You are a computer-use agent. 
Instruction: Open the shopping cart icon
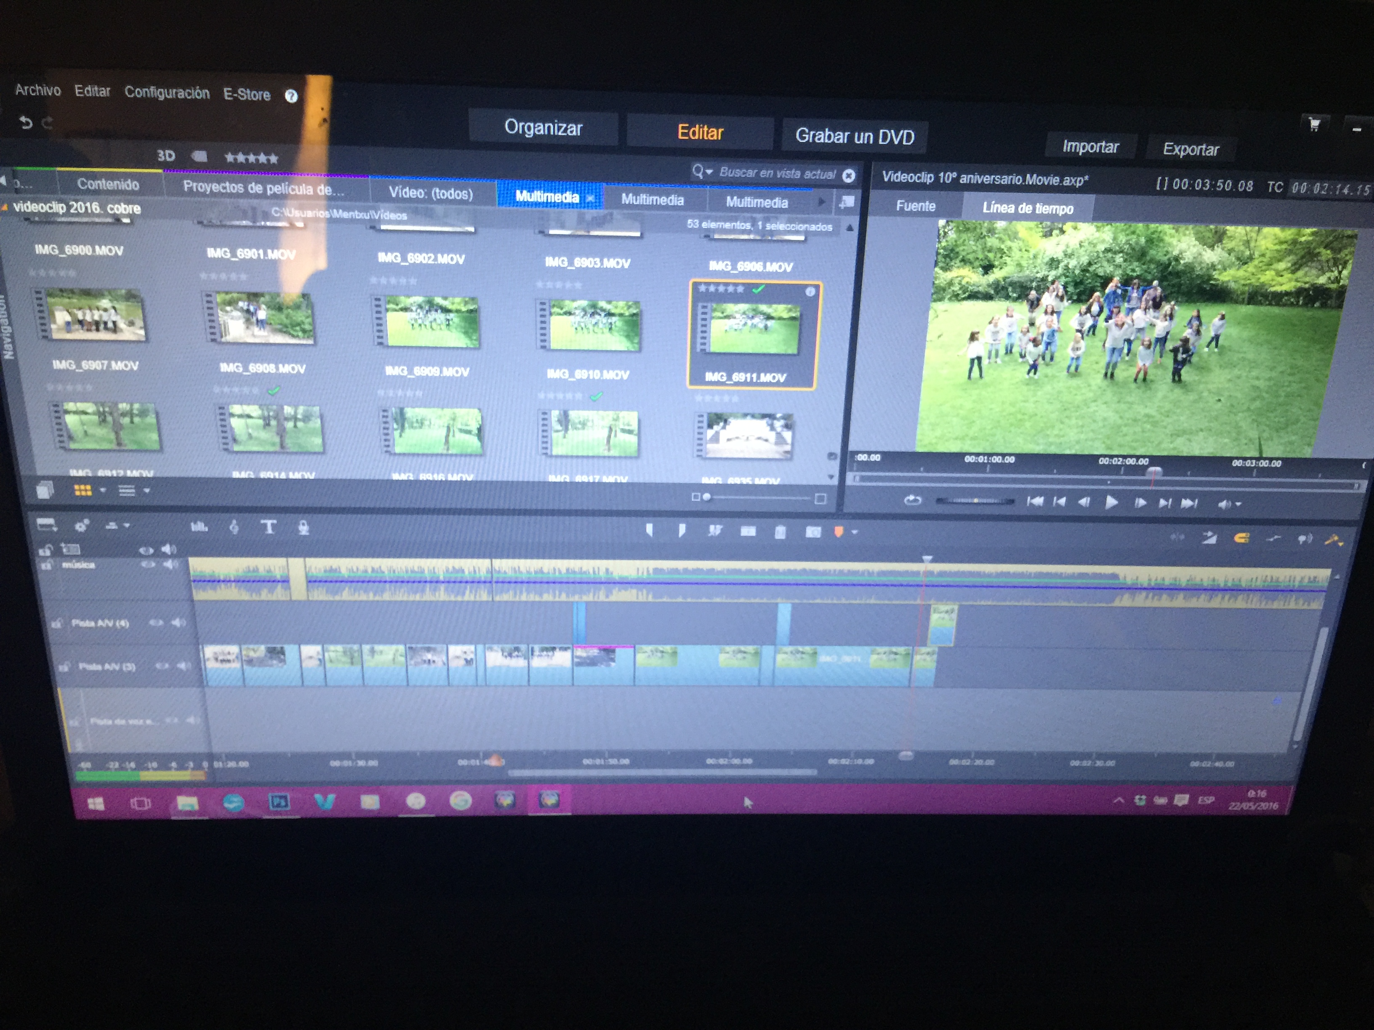(x=1314, y=125)
